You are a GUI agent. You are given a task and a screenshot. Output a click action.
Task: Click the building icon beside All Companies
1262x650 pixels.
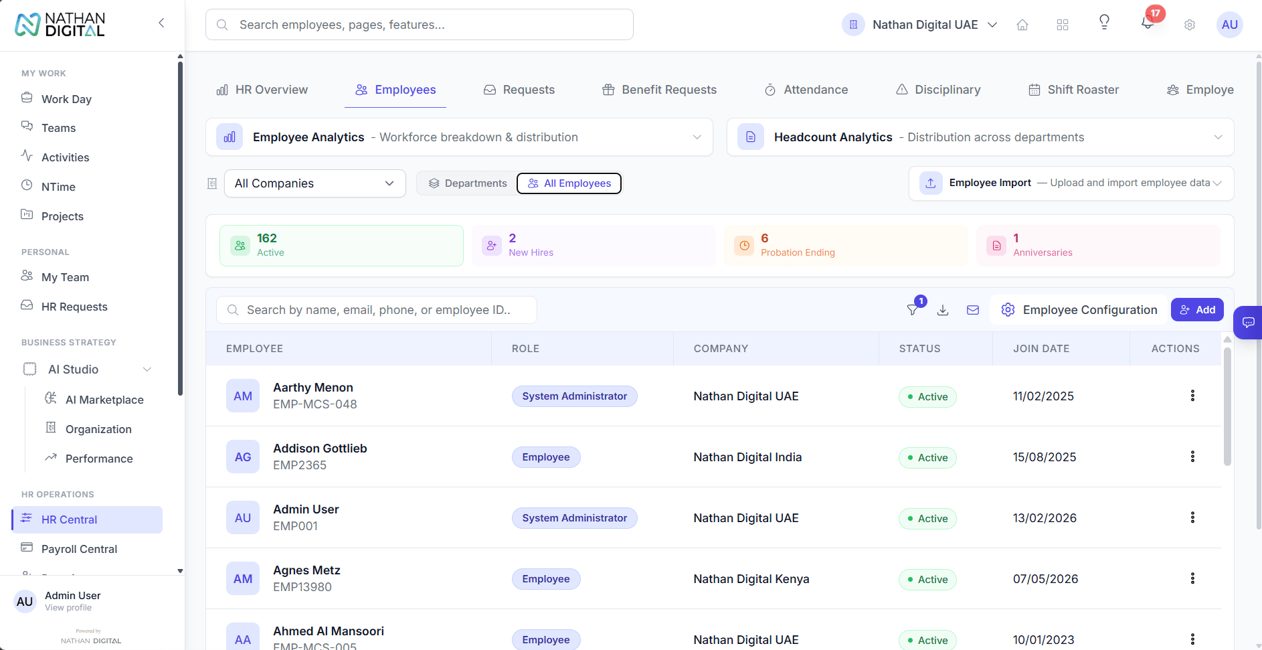pos(212,183)
